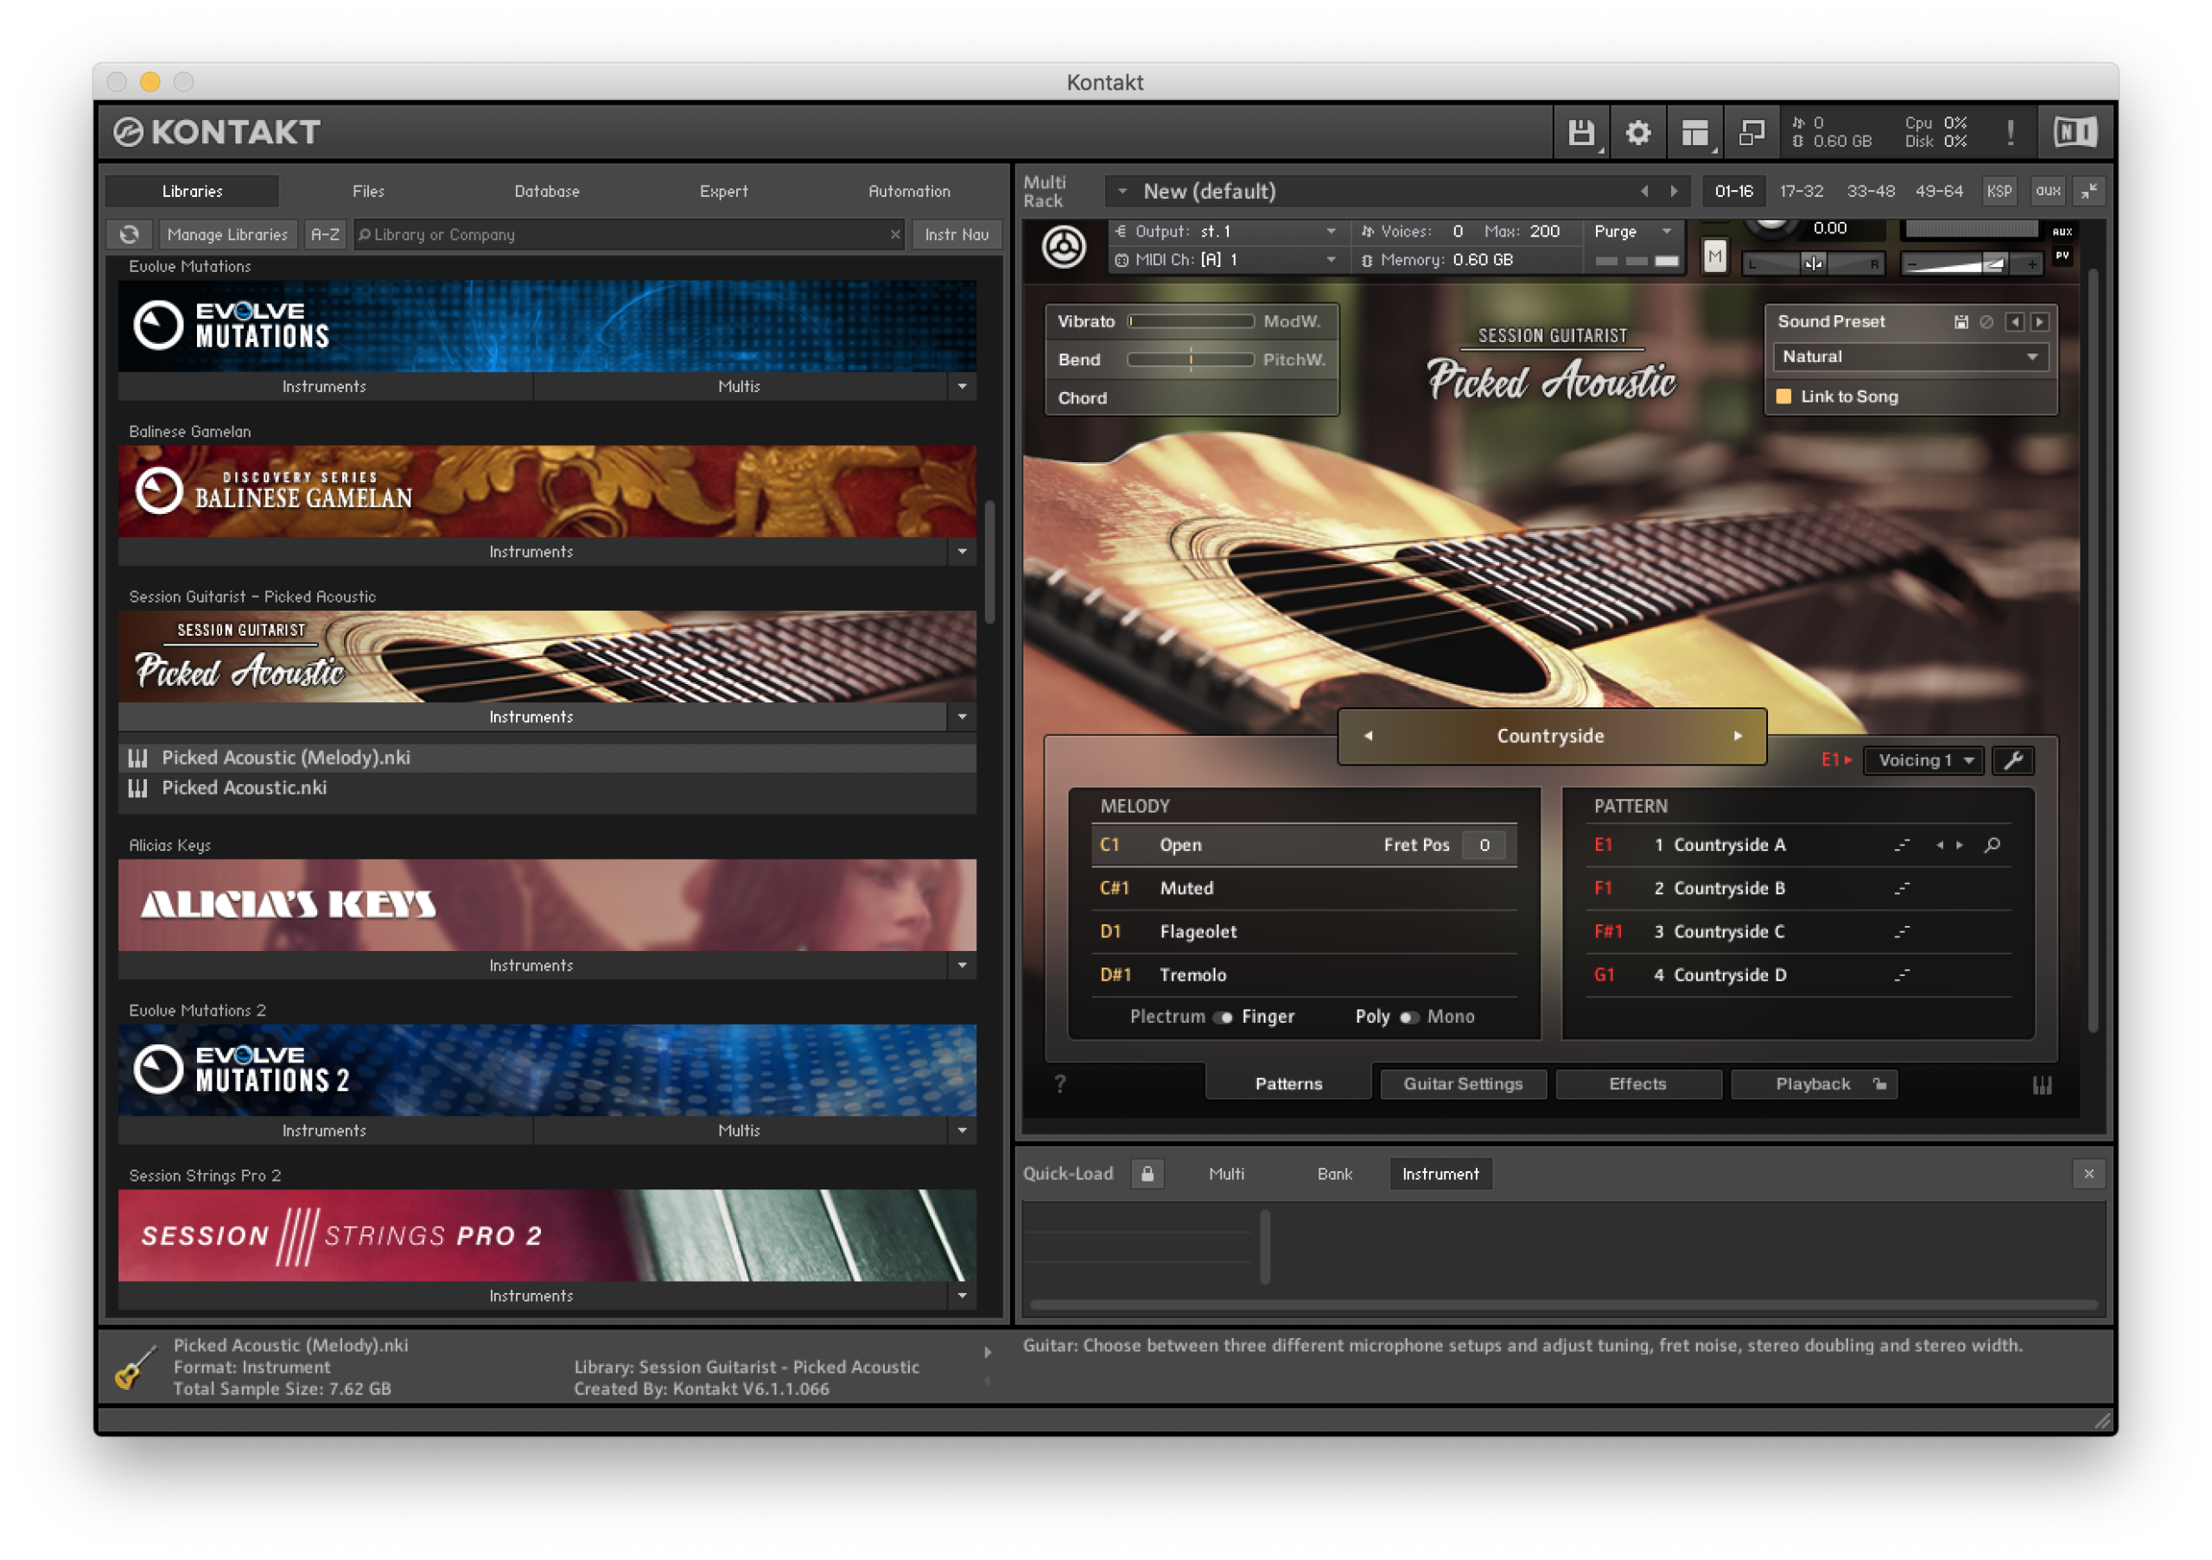Go to previous Sound Preset

2014,322
